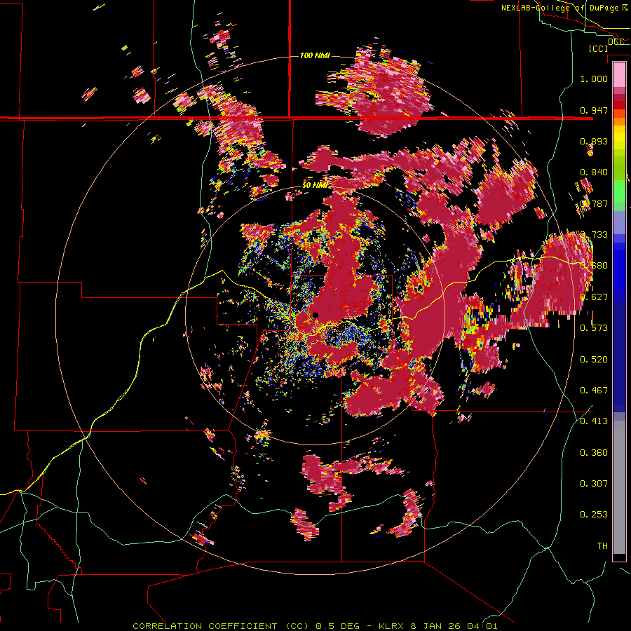
Task: Click the 0.467 legend value
Action: [x=594, y=391]
